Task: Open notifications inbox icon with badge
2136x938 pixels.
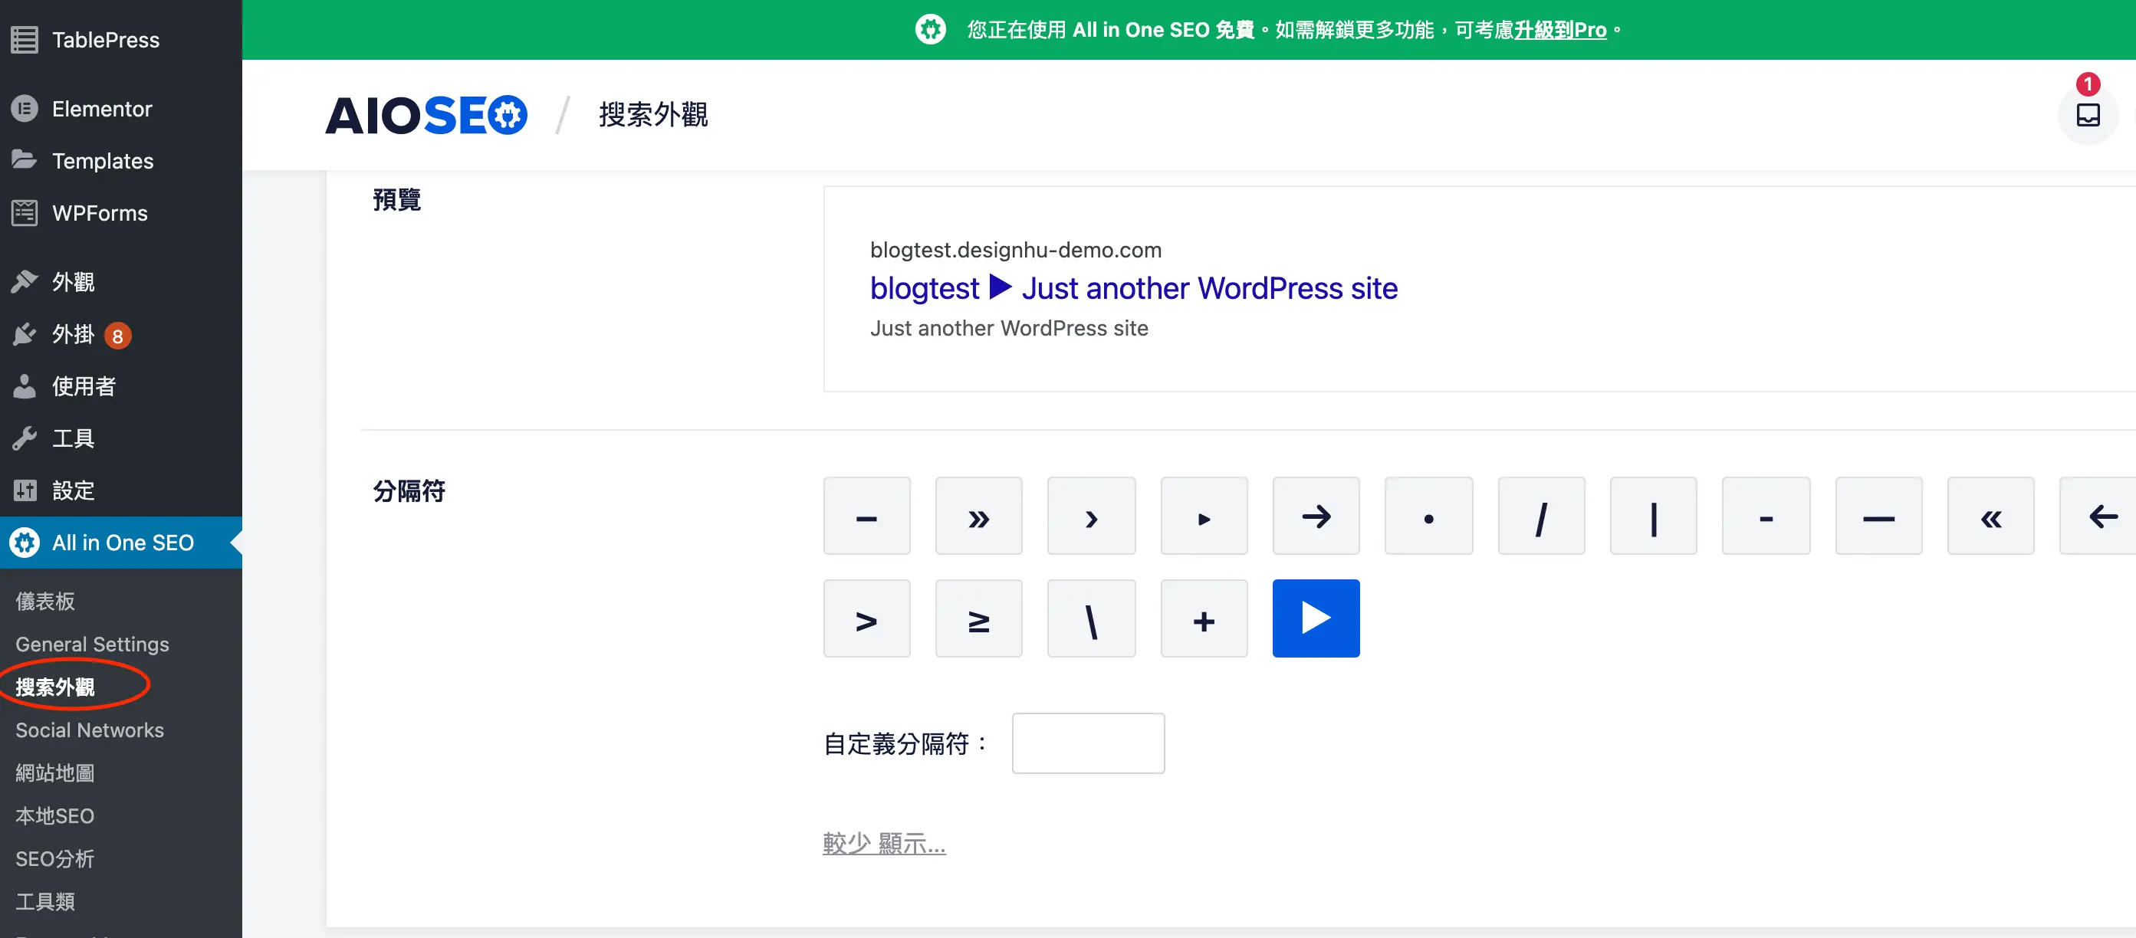Action: tap(2088, 115)
